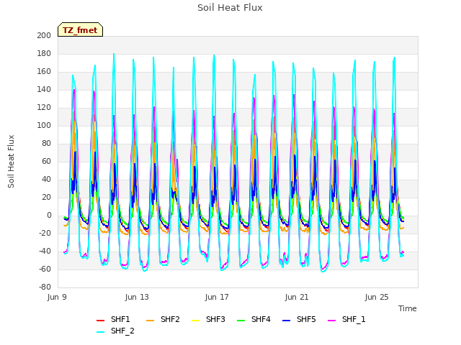Click the Soil Heat Flux chart title

pos(230,8)
